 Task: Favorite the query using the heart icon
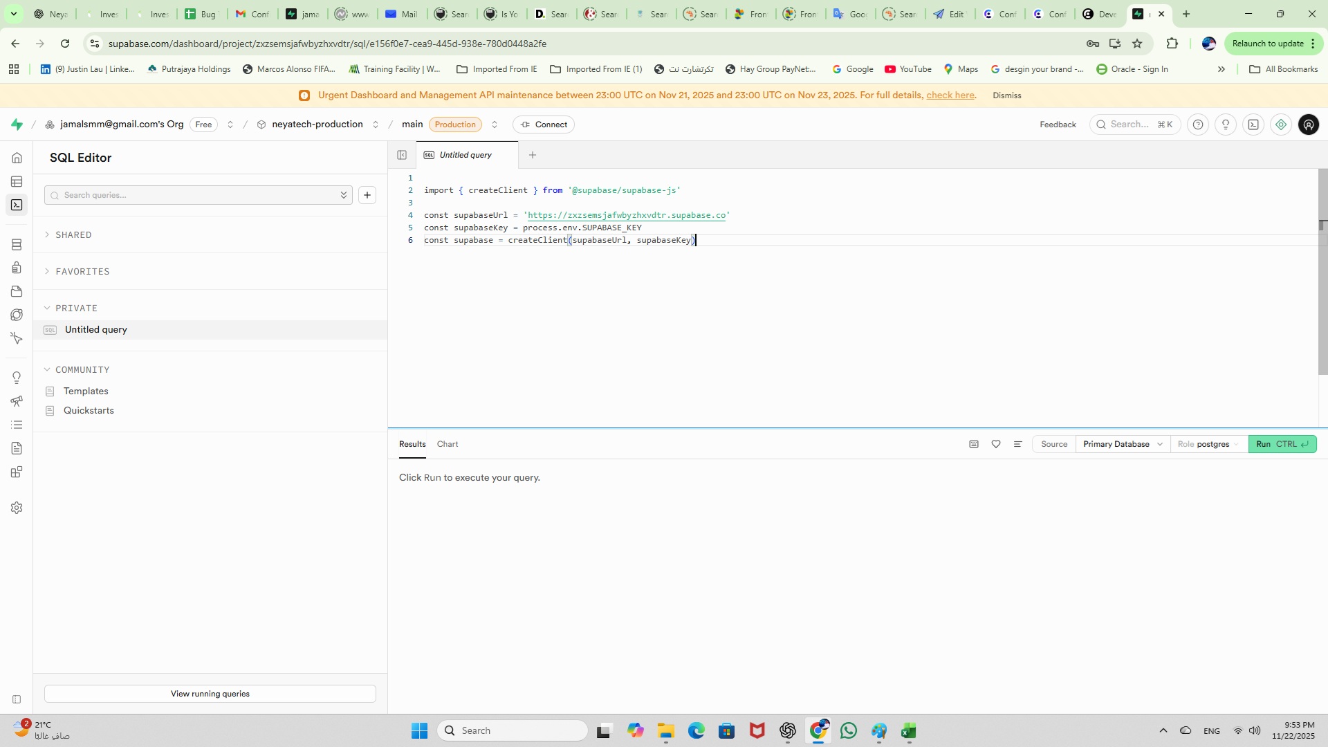coord(996,444)
